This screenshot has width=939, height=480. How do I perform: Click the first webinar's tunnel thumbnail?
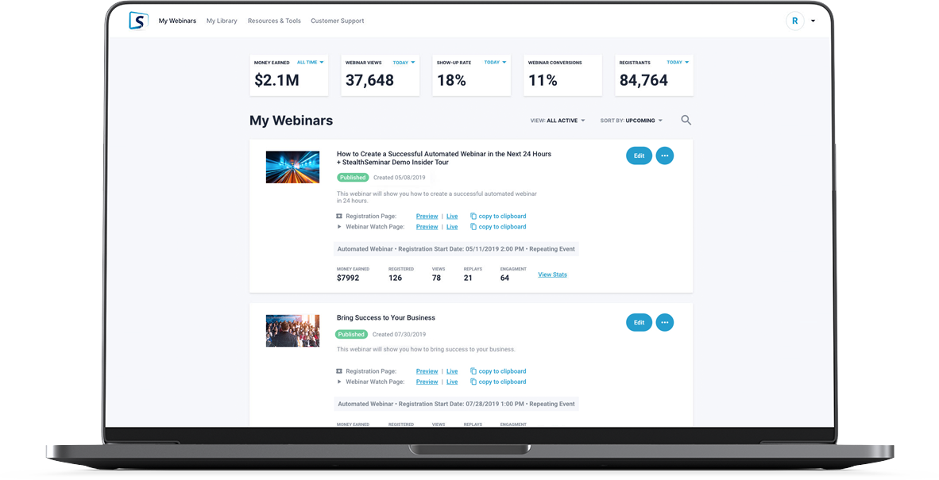click(292, 167)
